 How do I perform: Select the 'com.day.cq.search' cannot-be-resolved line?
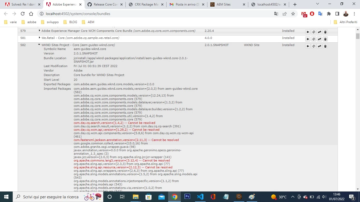pyautogui.click(x=114, y=123)
